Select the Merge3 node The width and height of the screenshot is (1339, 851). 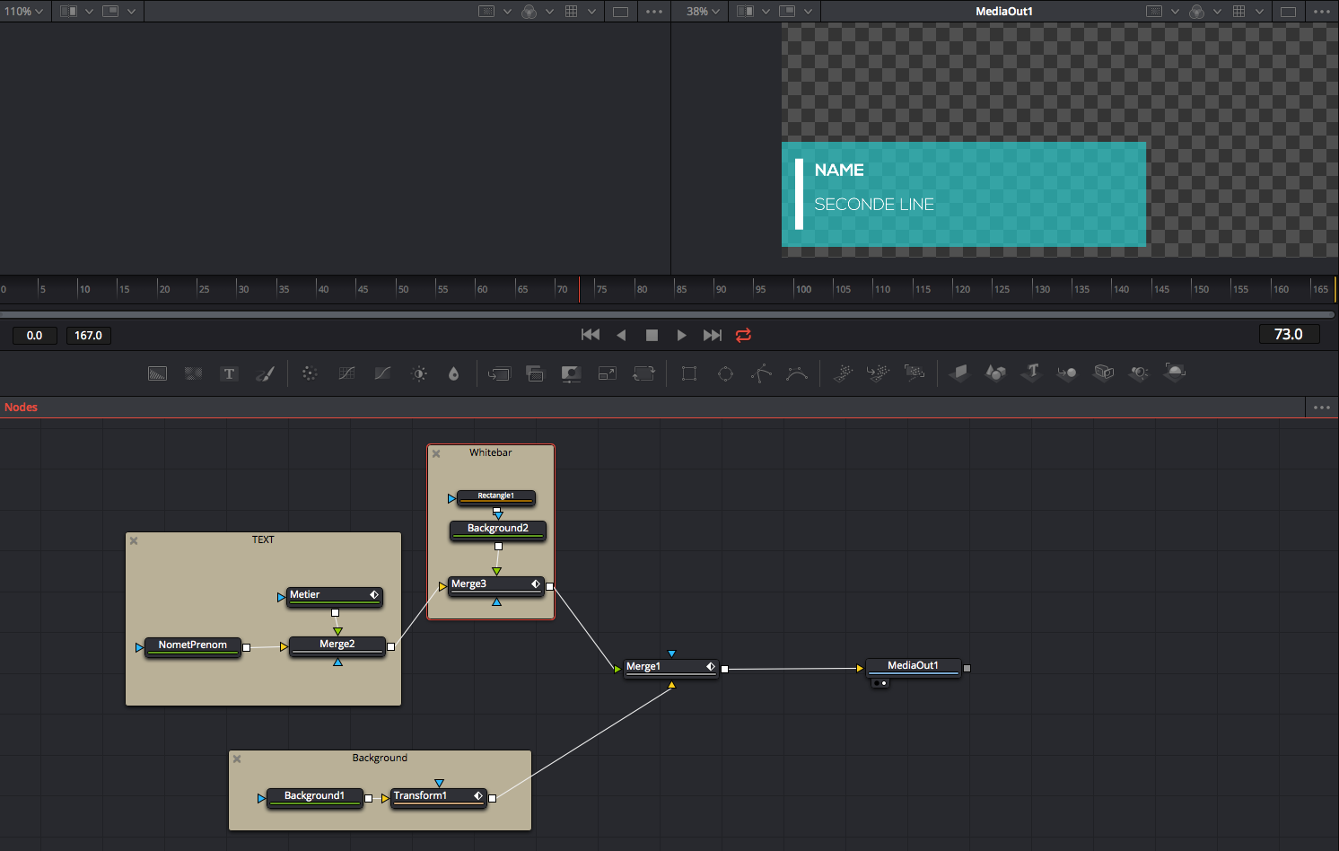click(496, 584)
